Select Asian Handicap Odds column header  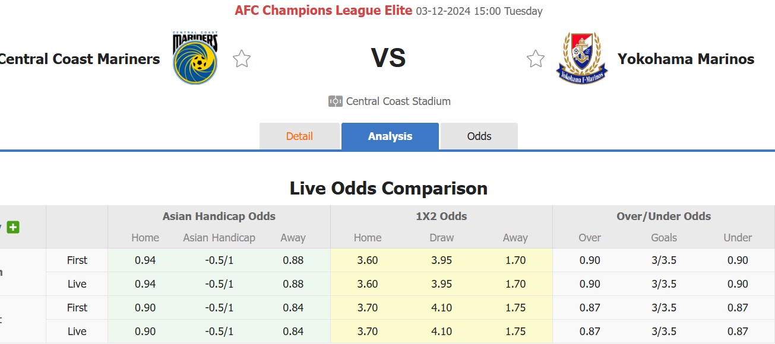click(219, 216)
